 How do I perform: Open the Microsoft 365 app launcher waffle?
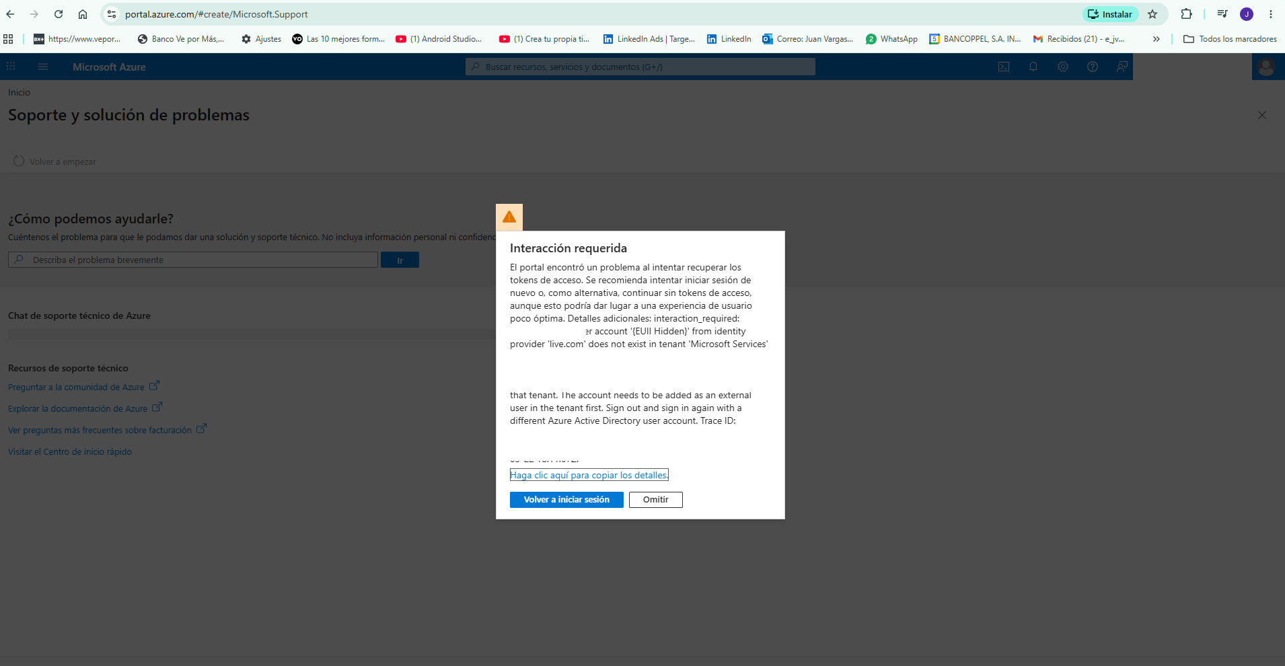pos(11,67)
